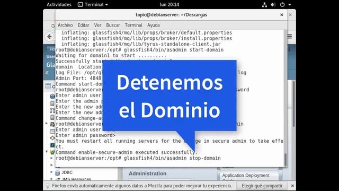Collapse the expanded node in GlassFish tree
The height and width of the screenshot is (191, 339).
pos(47,152)
